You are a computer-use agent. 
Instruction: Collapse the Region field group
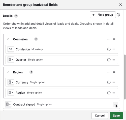(x=8, y=72)
